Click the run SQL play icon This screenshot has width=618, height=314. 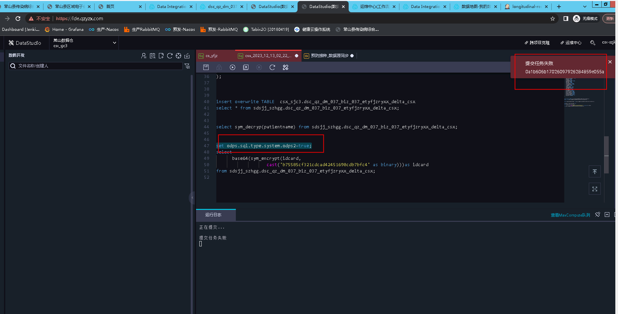pos(233,67)
